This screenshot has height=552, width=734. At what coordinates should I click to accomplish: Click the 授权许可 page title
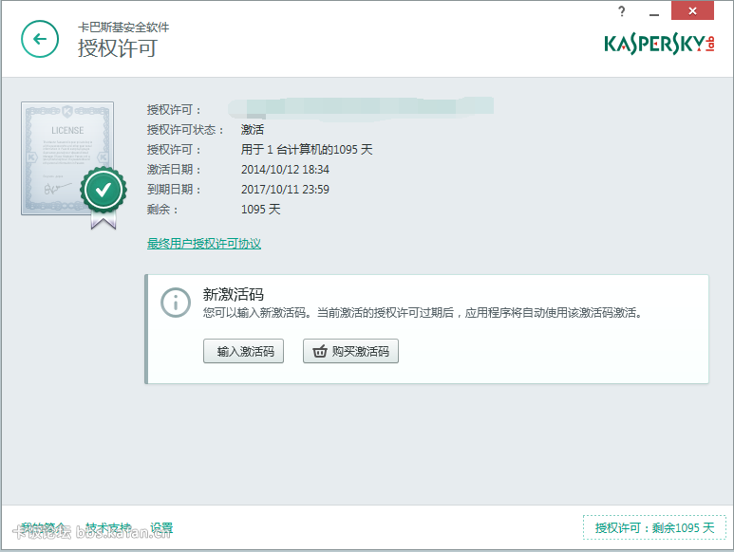[x=118, y=48]
